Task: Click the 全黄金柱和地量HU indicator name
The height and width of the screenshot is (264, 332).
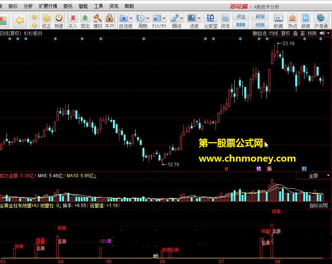Action: (x=19, y=206)
